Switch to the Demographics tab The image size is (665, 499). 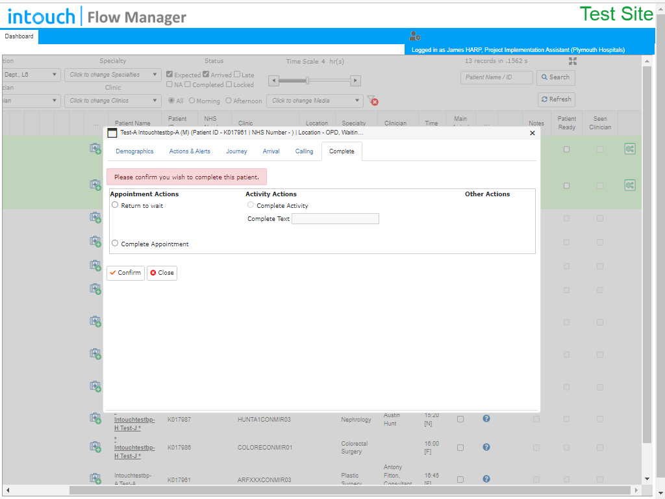[x=134, y=151]
